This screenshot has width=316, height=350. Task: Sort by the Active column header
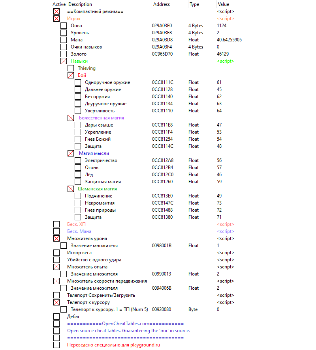click(x=59, y=4)
